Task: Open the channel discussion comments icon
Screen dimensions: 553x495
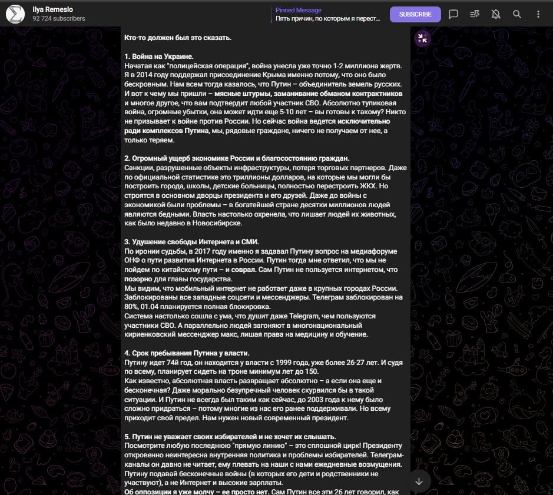Action: (x=453, y=14)
